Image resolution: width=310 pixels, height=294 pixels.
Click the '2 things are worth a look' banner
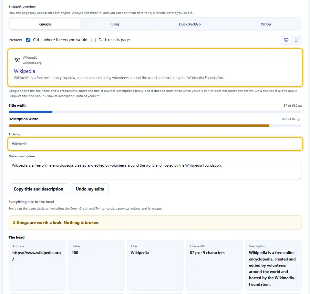[155, 222]
